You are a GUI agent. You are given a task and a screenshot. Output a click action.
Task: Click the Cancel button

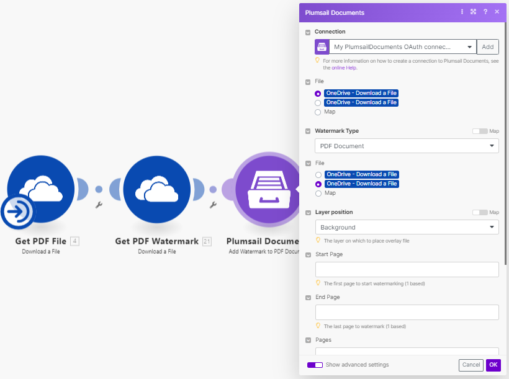coord(471,365)
